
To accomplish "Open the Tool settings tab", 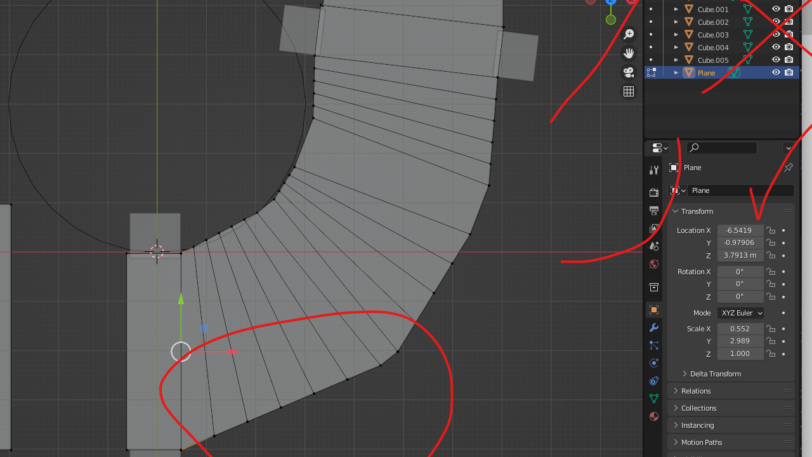I will (x=654, y=170).
